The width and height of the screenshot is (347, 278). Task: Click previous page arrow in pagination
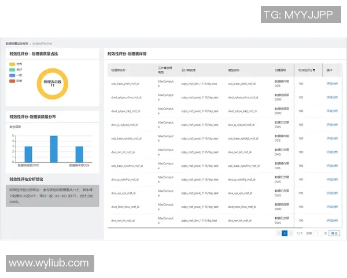pos(278,233)
